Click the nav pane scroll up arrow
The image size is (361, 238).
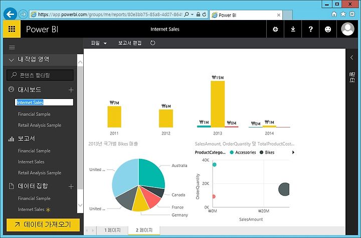pos(80,62)
